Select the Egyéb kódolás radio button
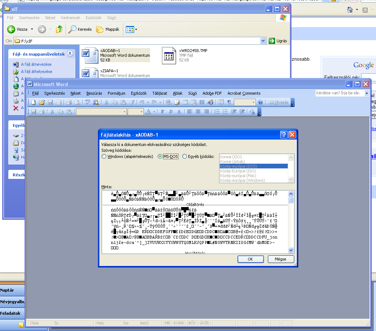The image size is (376, 331). [x=184, y=156]
